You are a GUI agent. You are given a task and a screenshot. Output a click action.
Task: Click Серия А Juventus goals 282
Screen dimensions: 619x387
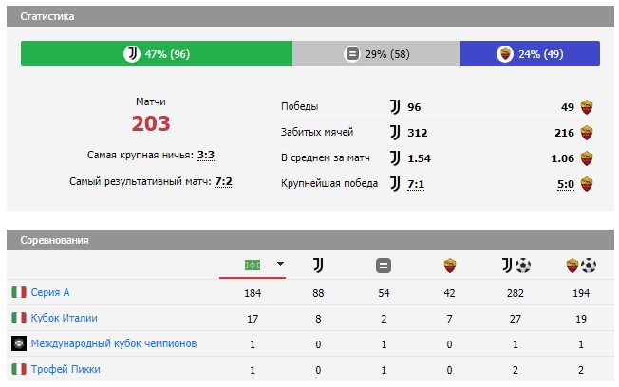516,293
